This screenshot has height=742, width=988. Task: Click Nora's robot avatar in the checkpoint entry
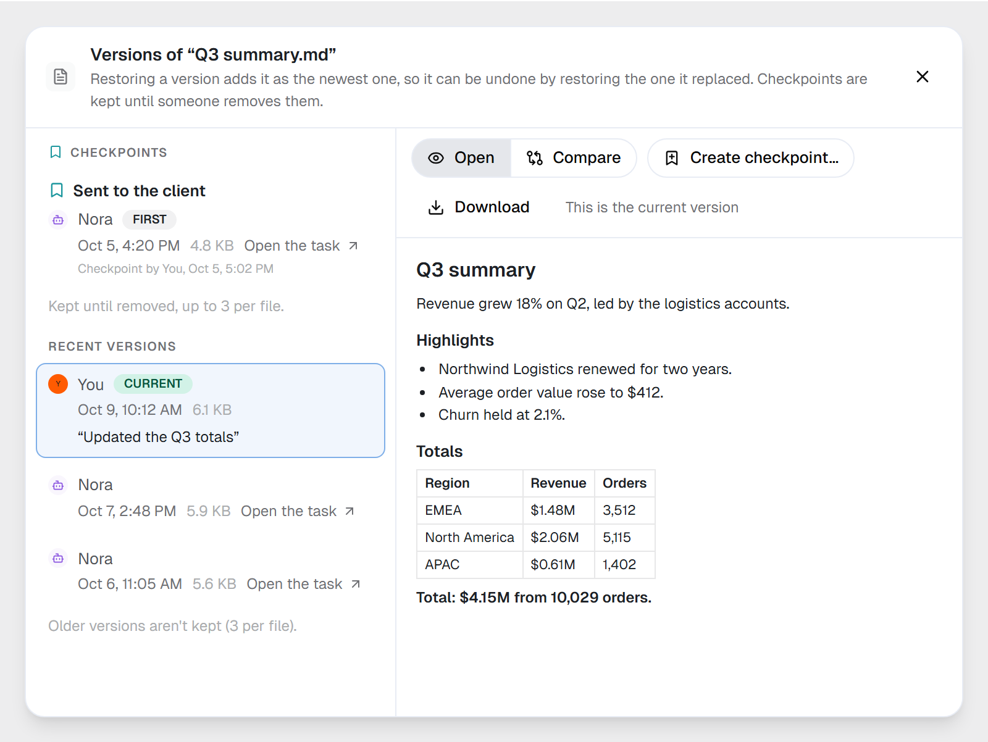click(58, 220)
